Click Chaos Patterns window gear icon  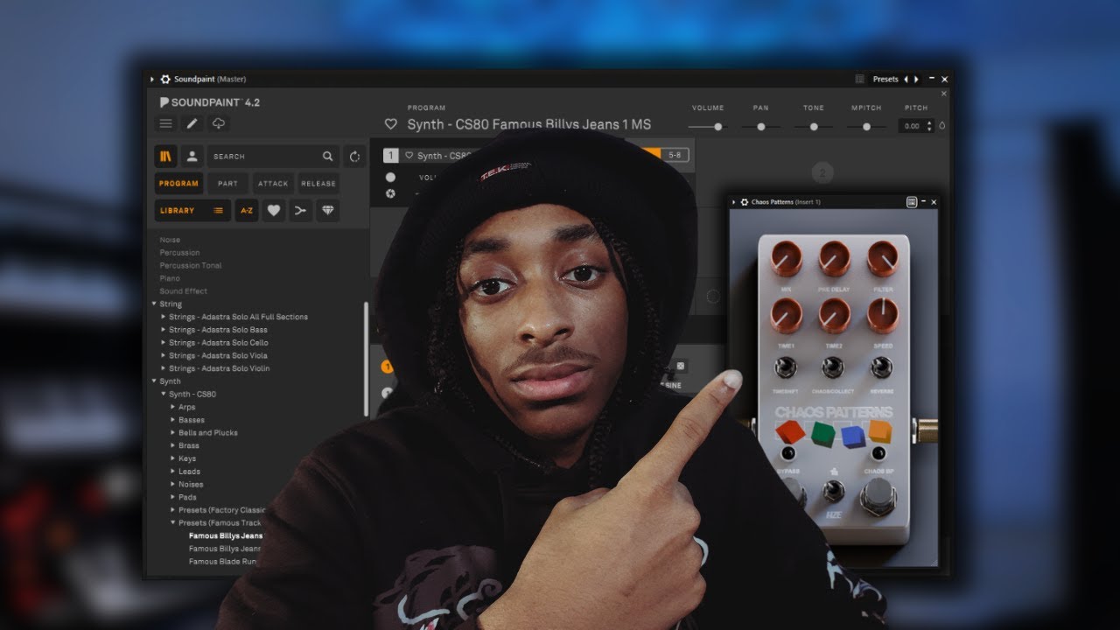coord(745,202)
